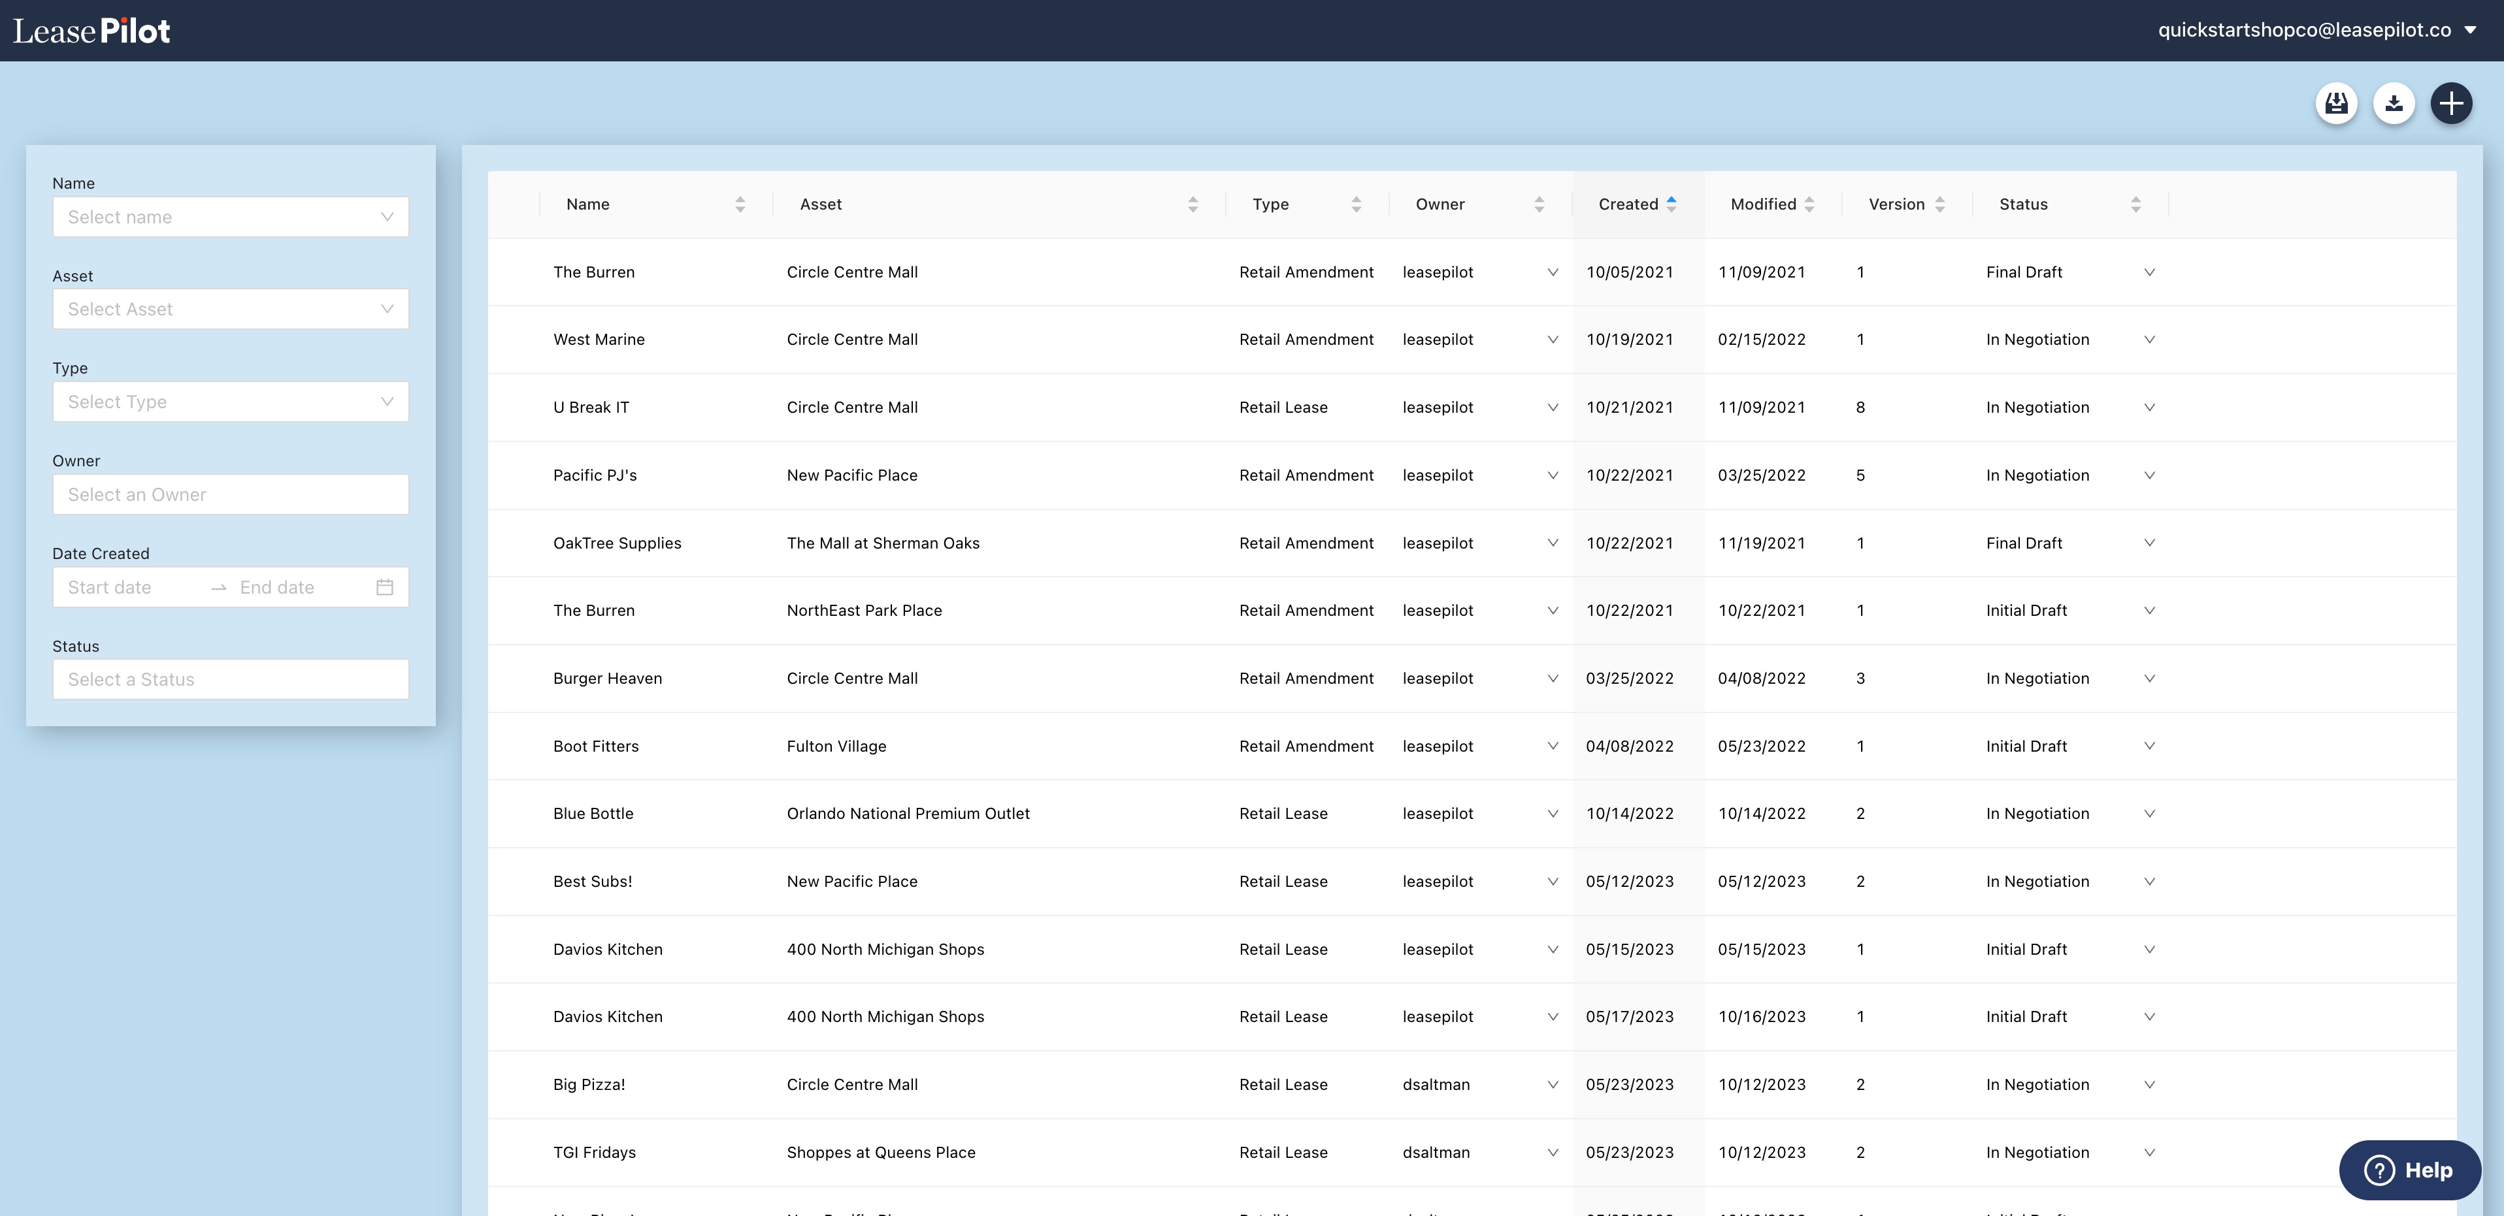The height and width of the screenshot is (1216, 2504).
Task: Open the Select a Status dropdown
Action: tap(231, 679)
